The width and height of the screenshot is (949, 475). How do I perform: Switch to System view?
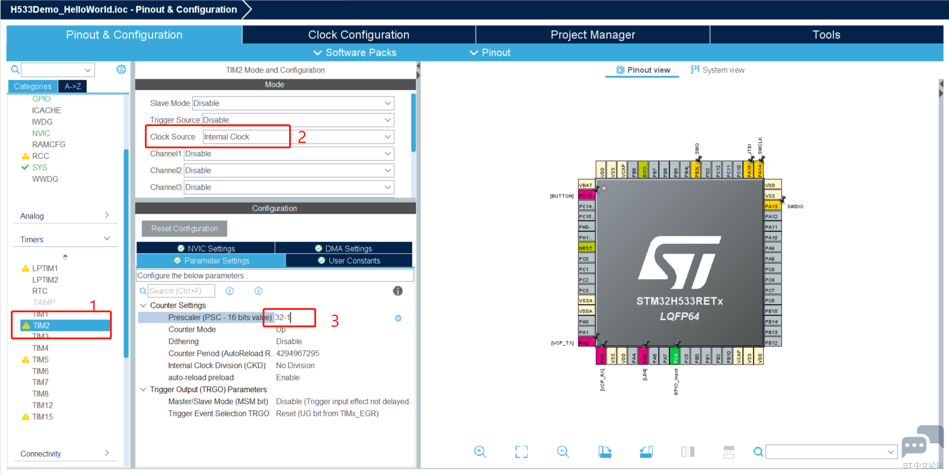(x=718, y=70)
